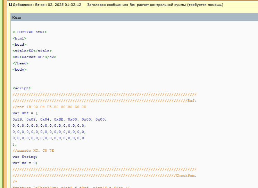Click the opening <head> tag line

tap(19, 45)
